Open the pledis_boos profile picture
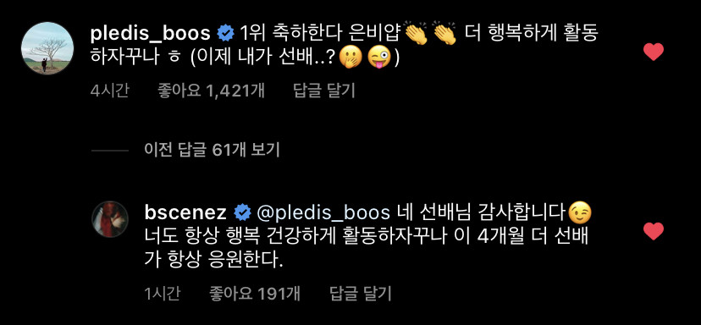This screenshot has height=325, width=701. tap(47, 48)
